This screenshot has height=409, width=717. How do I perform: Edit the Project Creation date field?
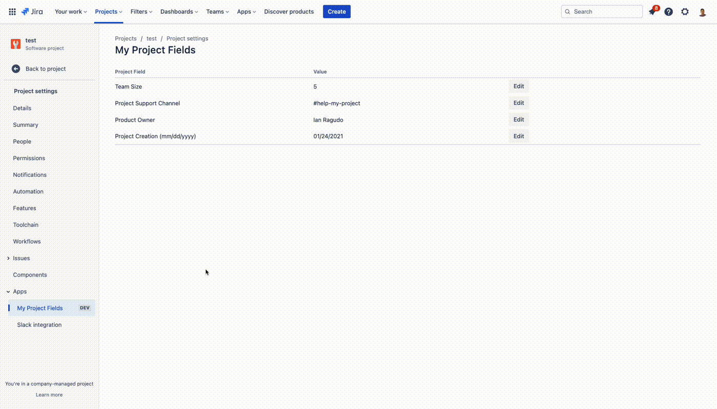pos(519,136)
